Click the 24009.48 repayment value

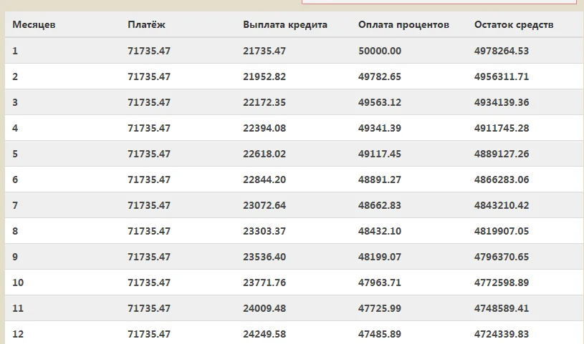(264, 308)
